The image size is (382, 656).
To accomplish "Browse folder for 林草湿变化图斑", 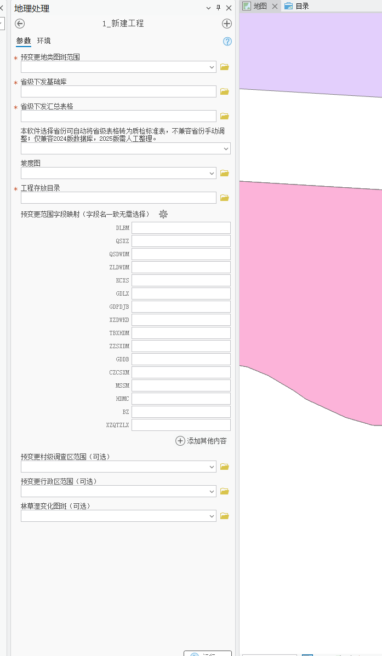I will [x=225, y=516].
